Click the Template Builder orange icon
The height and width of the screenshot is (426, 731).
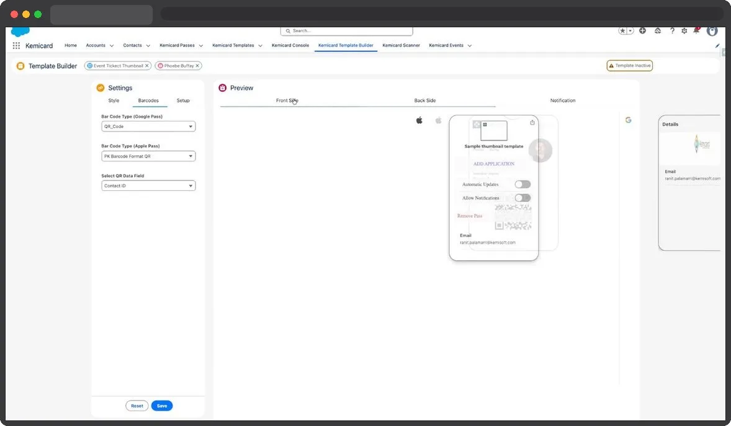20,66
